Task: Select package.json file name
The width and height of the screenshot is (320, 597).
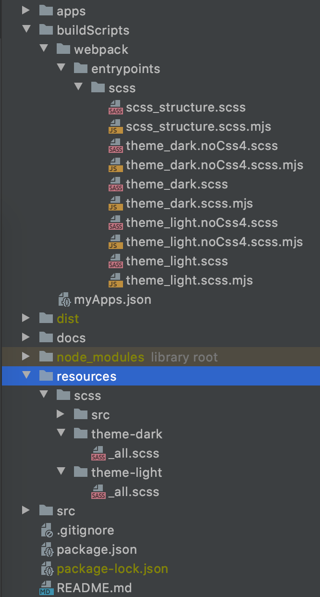Action: tap(97, 549)
